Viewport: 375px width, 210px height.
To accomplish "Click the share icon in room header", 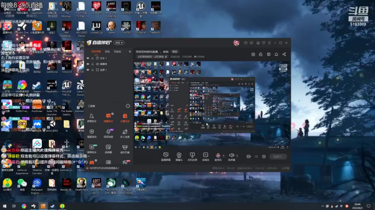I will click(x=284, y=54).
